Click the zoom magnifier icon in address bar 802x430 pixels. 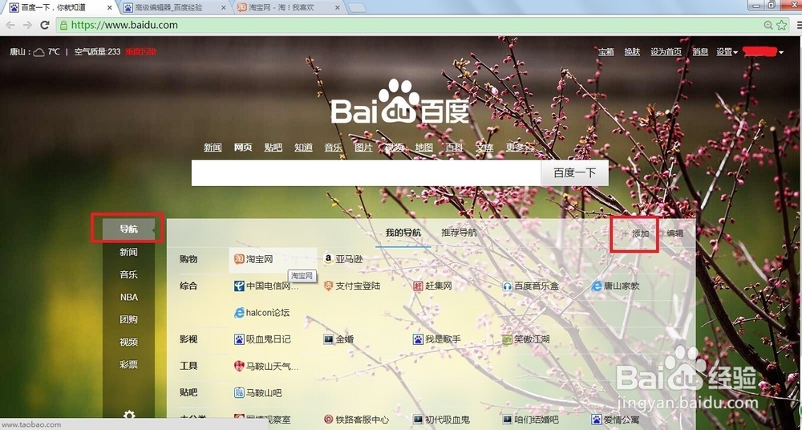(x=768, y=25)
